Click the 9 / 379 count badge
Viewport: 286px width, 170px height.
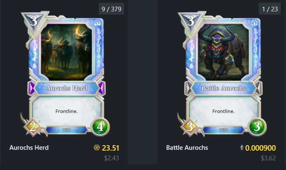[x=111, y=9]
